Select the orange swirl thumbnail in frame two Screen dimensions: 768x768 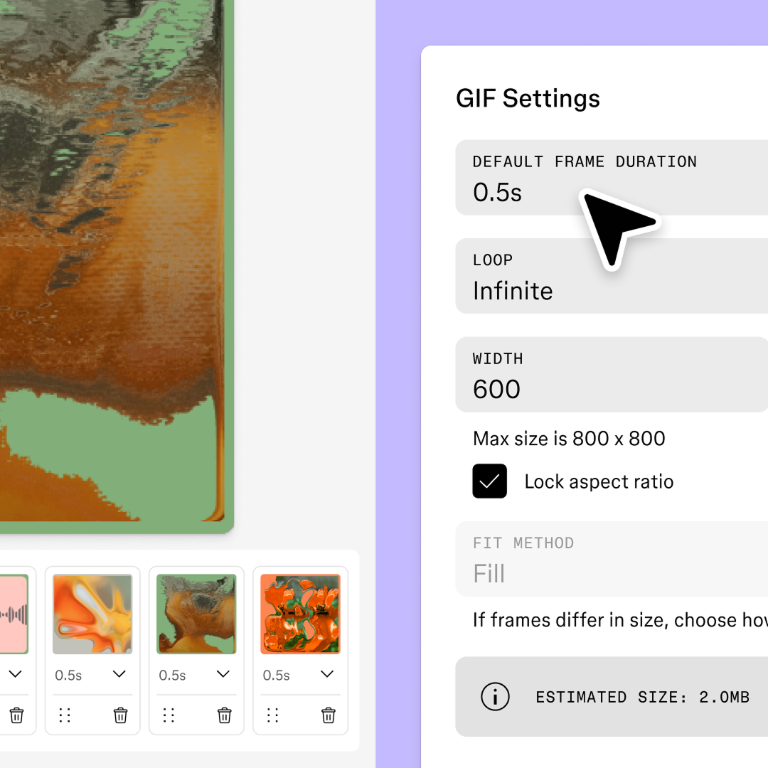92,614
